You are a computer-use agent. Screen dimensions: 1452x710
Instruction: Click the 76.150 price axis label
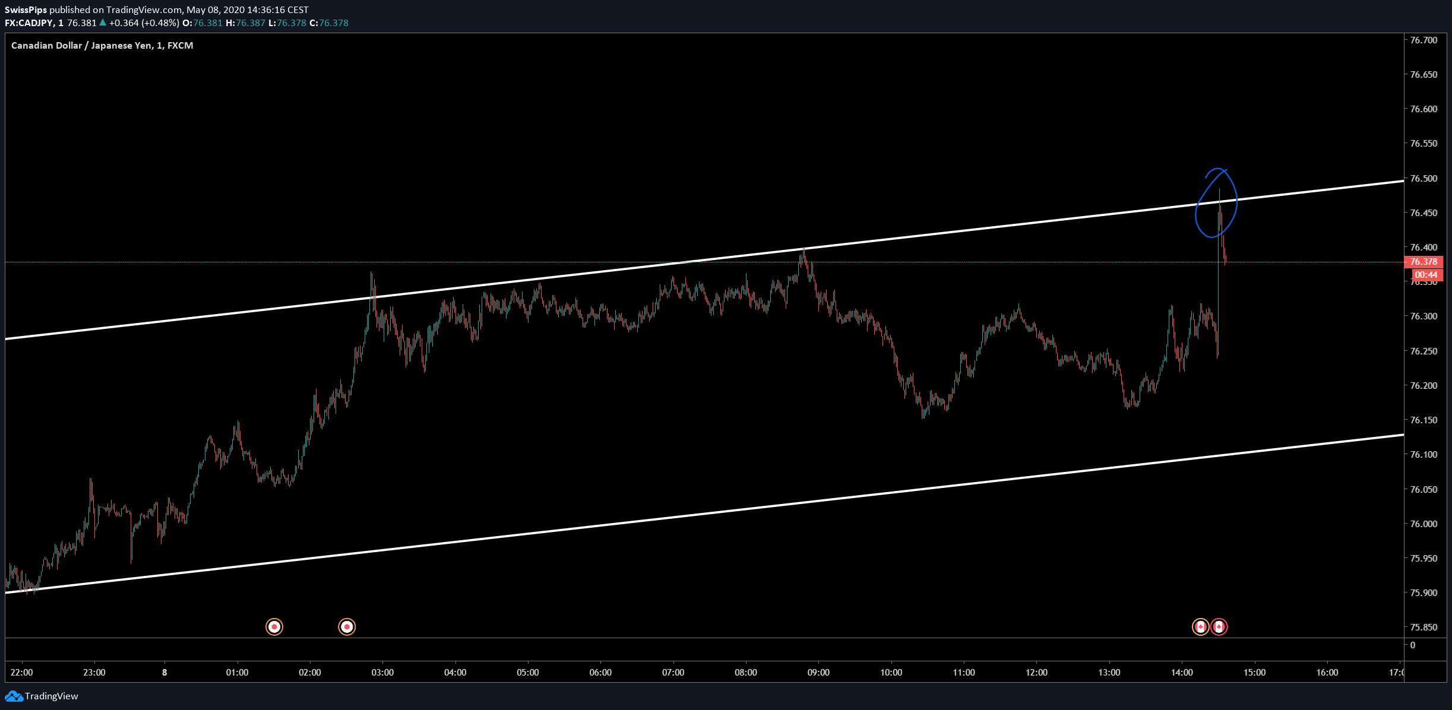(x=1423, y=420)
